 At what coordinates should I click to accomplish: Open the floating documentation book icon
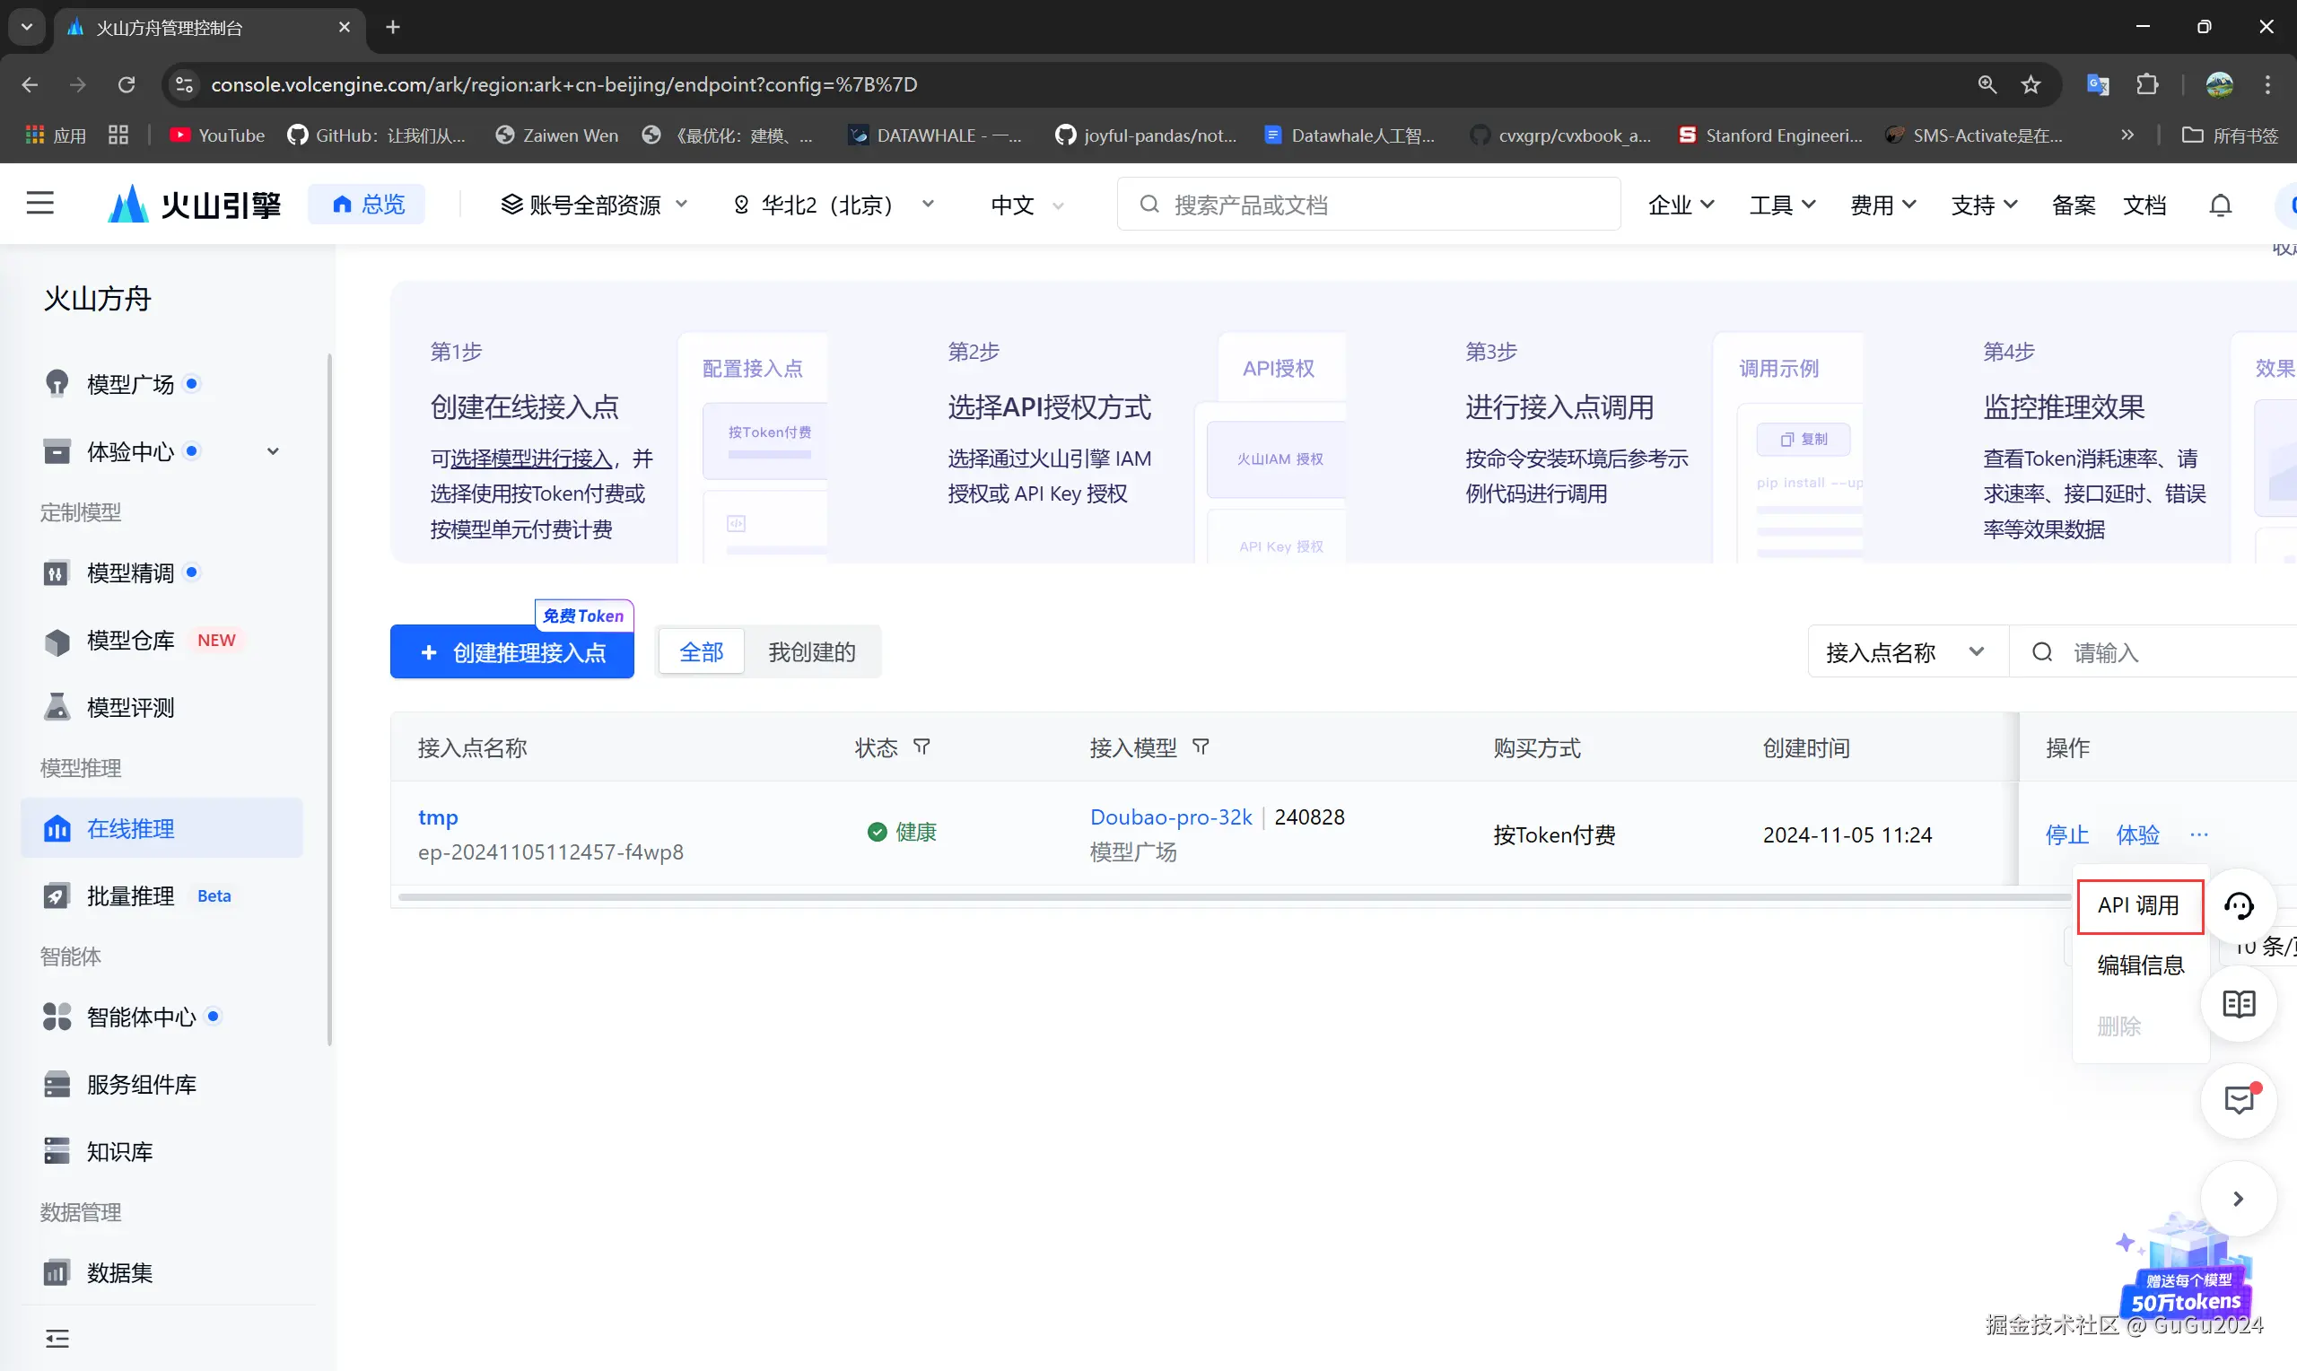coord(2239,1004)
